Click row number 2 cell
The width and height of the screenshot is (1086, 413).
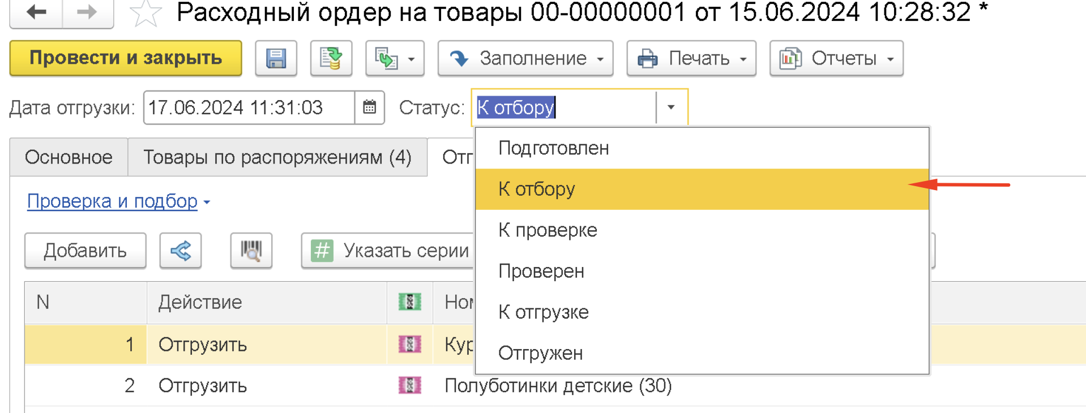[x=85, y=386]
